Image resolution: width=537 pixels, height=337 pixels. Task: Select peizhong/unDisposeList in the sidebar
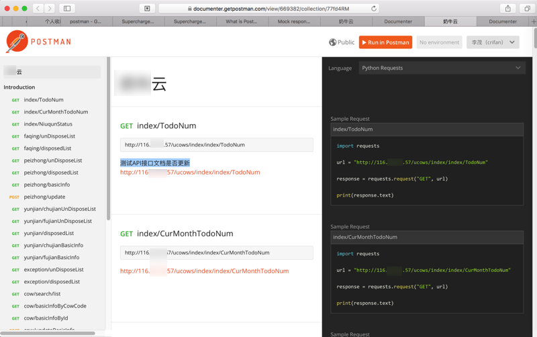point(53,160)
